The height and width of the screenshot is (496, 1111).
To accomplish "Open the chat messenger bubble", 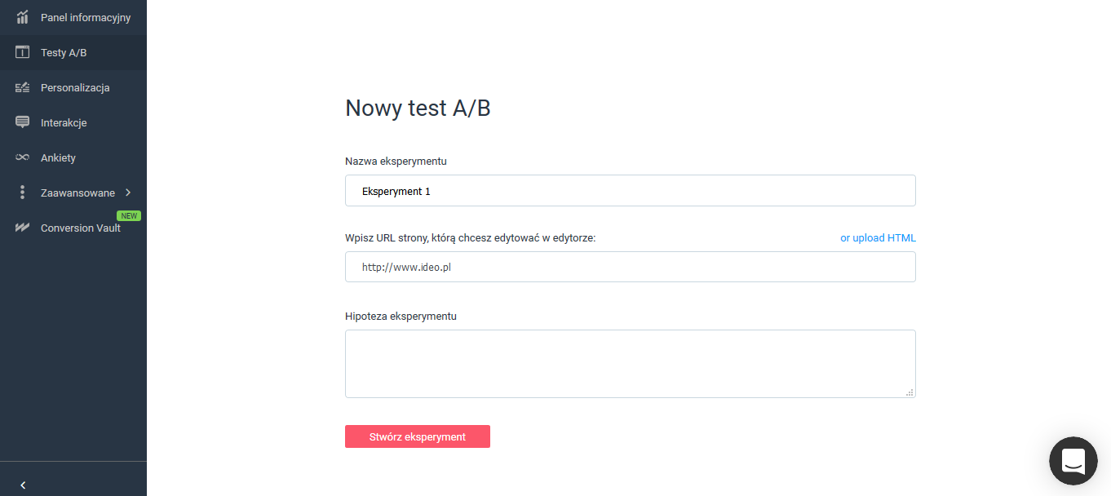I will (x=1073, y=461).
